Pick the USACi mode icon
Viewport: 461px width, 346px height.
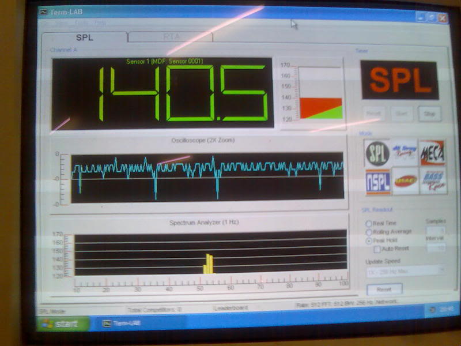pos(405,182)
